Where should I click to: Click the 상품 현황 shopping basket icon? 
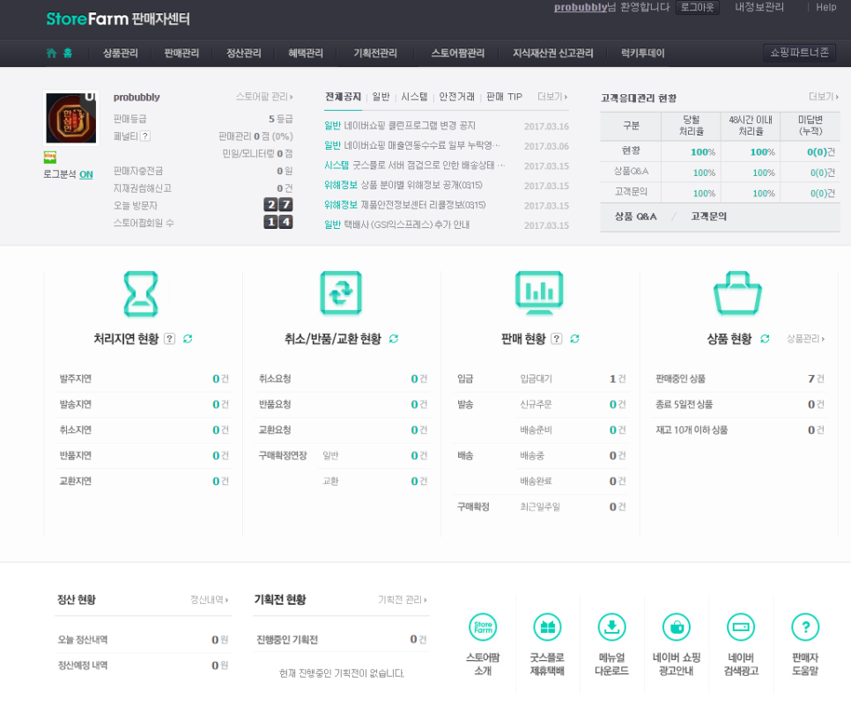click(x=737, y=293)
